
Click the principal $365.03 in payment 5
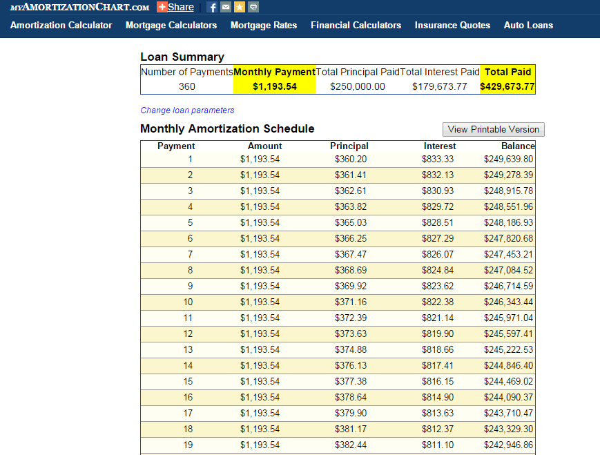click(351, 223)
